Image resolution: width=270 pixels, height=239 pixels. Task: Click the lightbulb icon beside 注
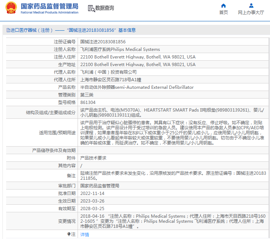click(69, 234)
